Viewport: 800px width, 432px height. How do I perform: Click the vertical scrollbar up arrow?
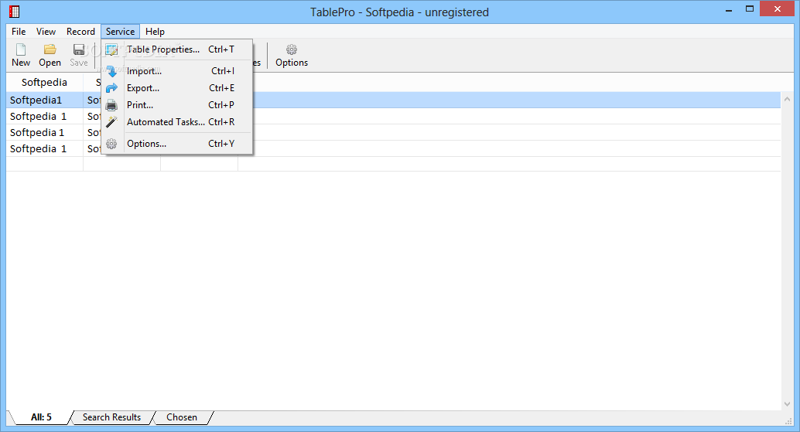pyautogui.click(x=788, y=100)
